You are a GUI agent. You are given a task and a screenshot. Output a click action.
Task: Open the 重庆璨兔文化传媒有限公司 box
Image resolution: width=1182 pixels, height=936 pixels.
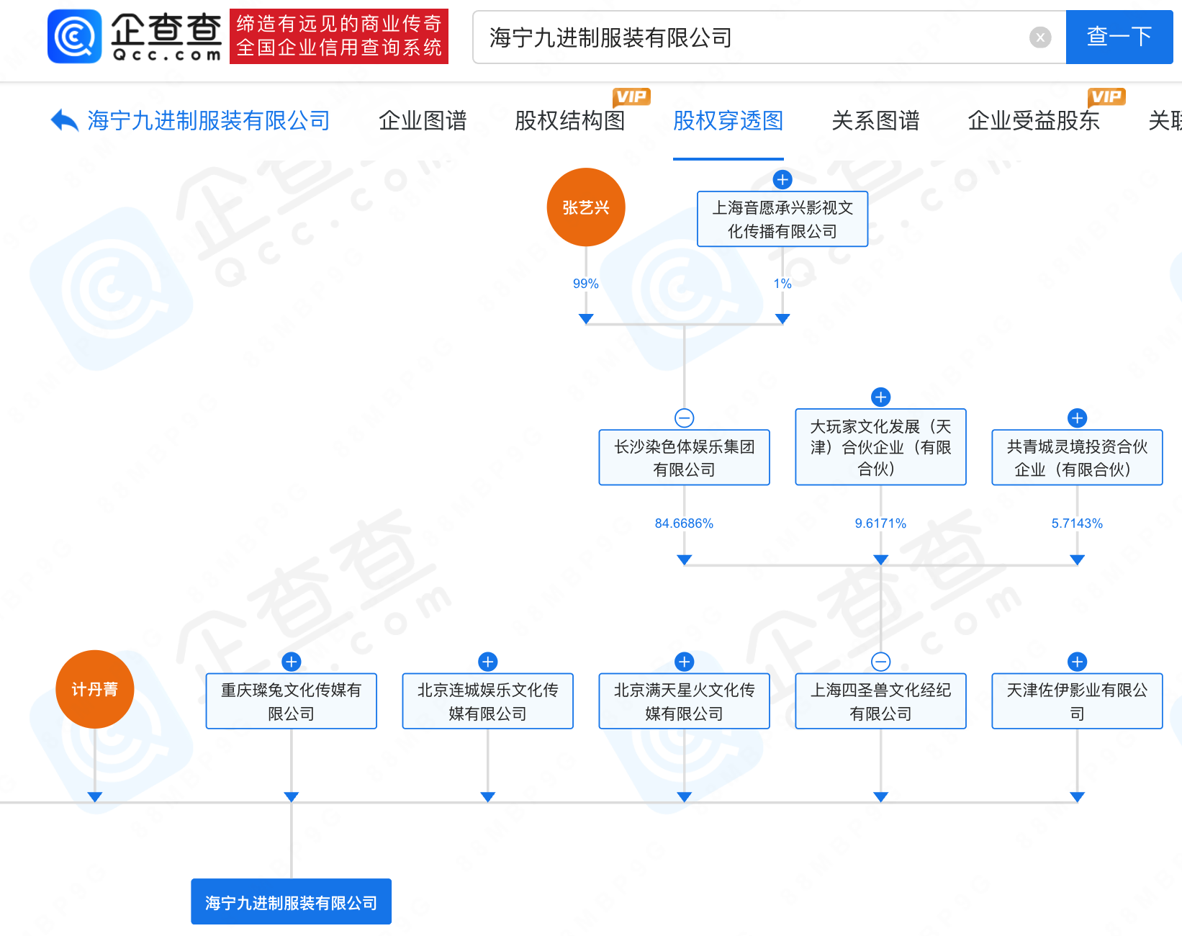coord(291,701)
